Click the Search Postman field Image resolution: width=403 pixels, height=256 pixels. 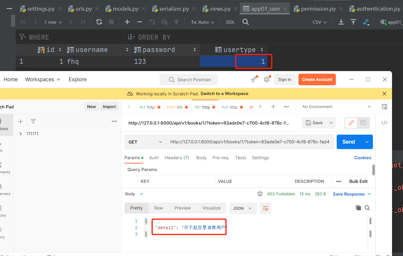coord(188,79)
